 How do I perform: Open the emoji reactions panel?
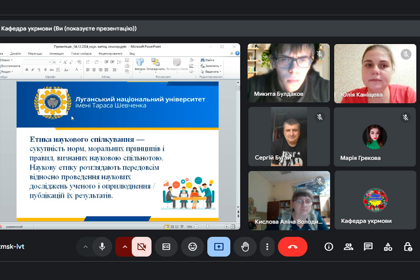pyautogui.click(x=192, y=246)
